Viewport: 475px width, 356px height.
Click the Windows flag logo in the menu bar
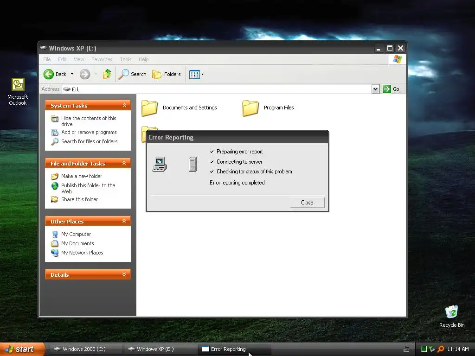tap(397, 59)
